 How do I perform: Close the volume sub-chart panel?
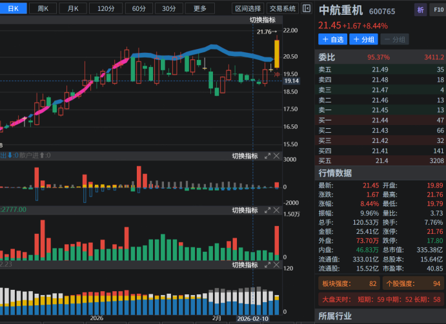coord(276,211)
